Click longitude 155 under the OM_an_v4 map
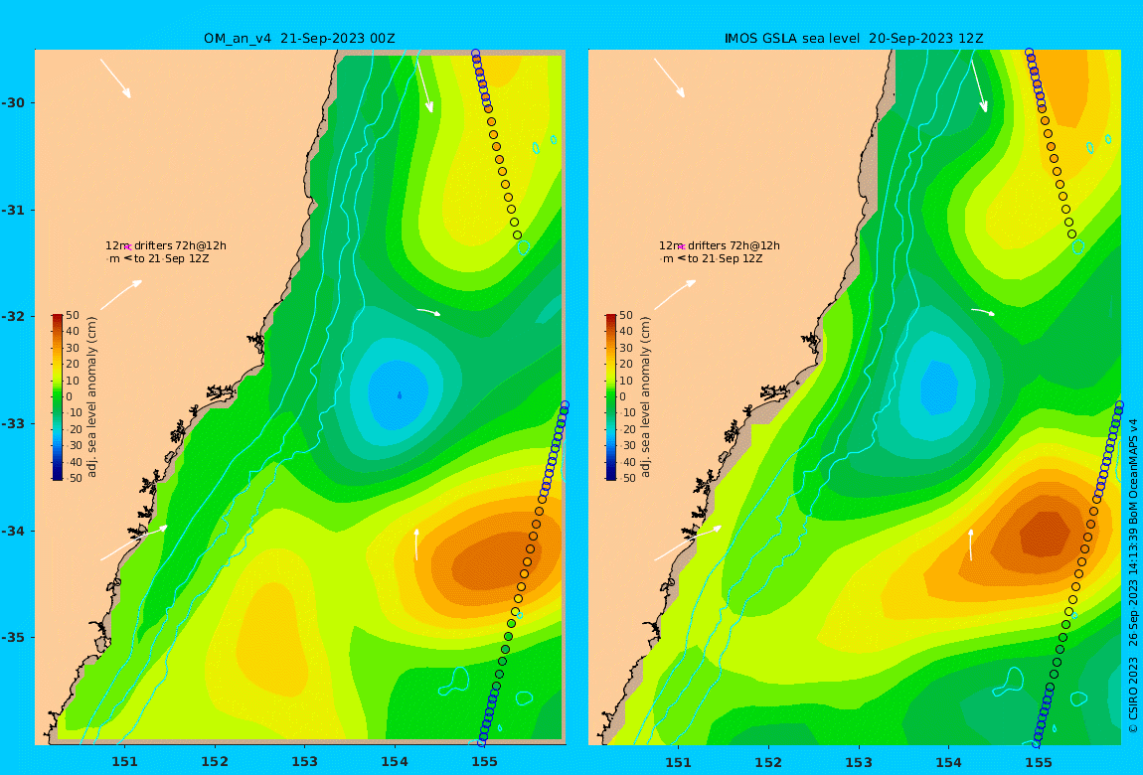 (484, 762)
